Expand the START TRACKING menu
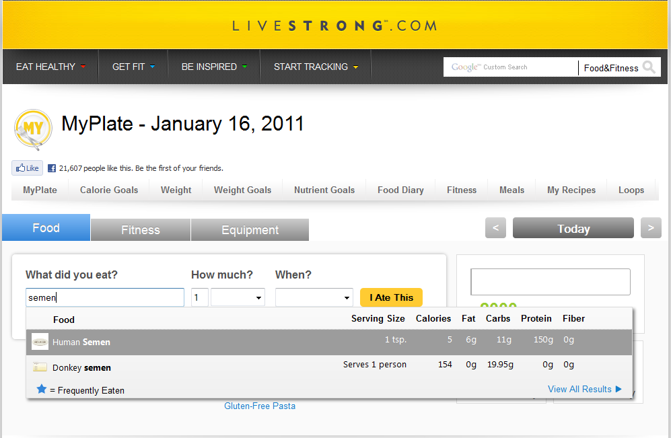 (x=316, y=67)
